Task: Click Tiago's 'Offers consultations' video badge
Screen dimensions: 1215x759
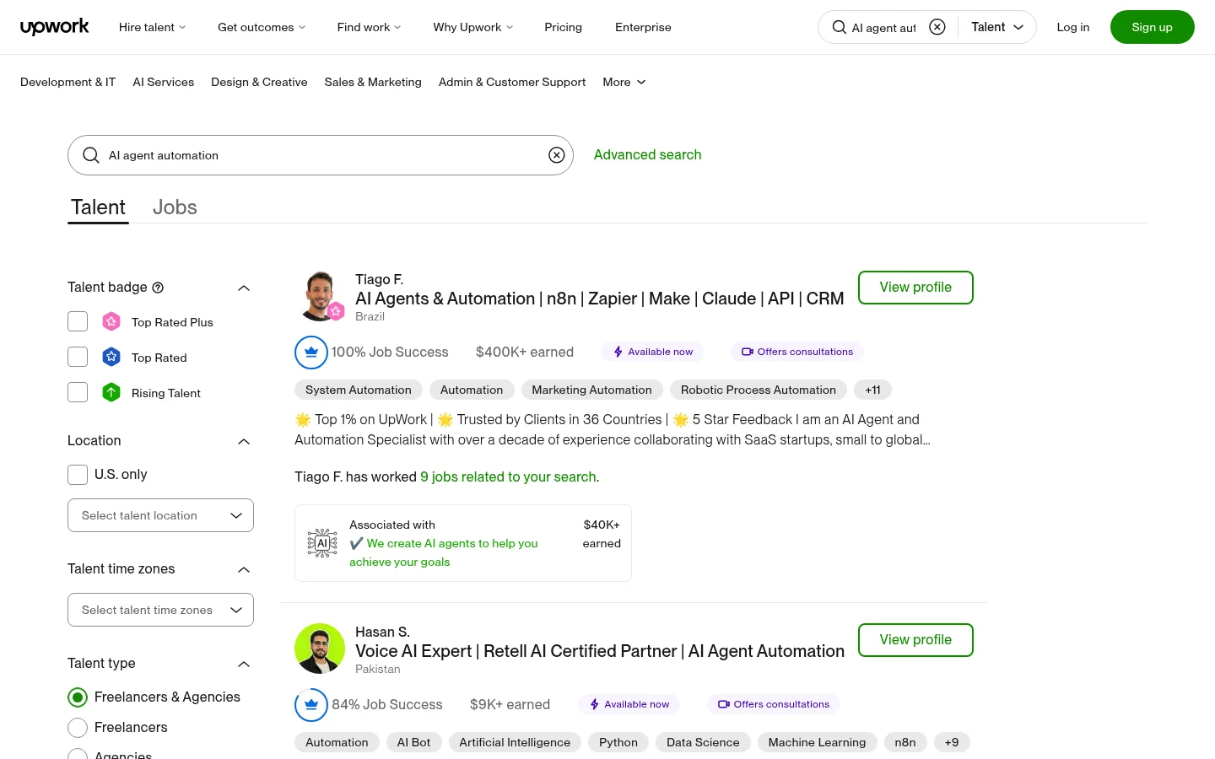Action: tap(797, 352)
